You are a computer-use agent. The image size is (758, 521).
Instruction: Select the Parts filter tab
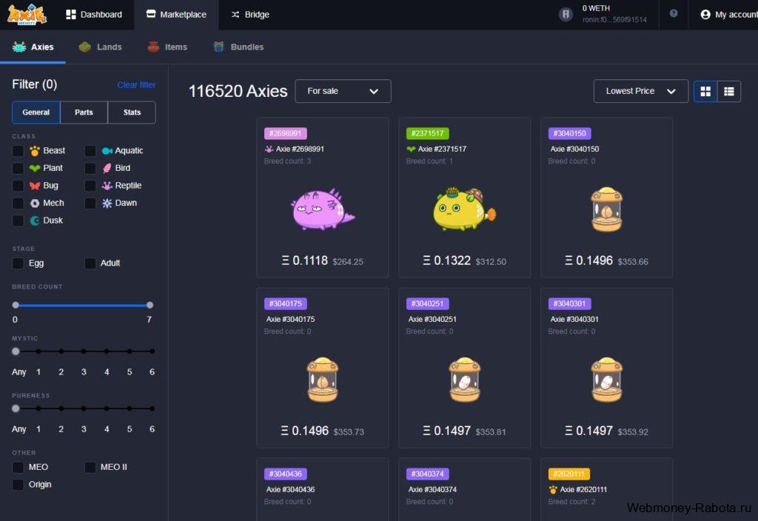[x=84, y=112]
